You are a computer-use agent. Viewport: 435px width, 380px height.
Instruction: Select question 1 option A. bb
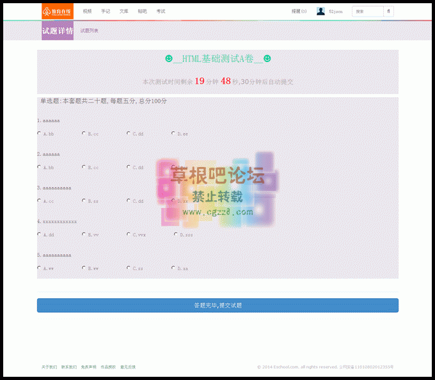(39, 133)
